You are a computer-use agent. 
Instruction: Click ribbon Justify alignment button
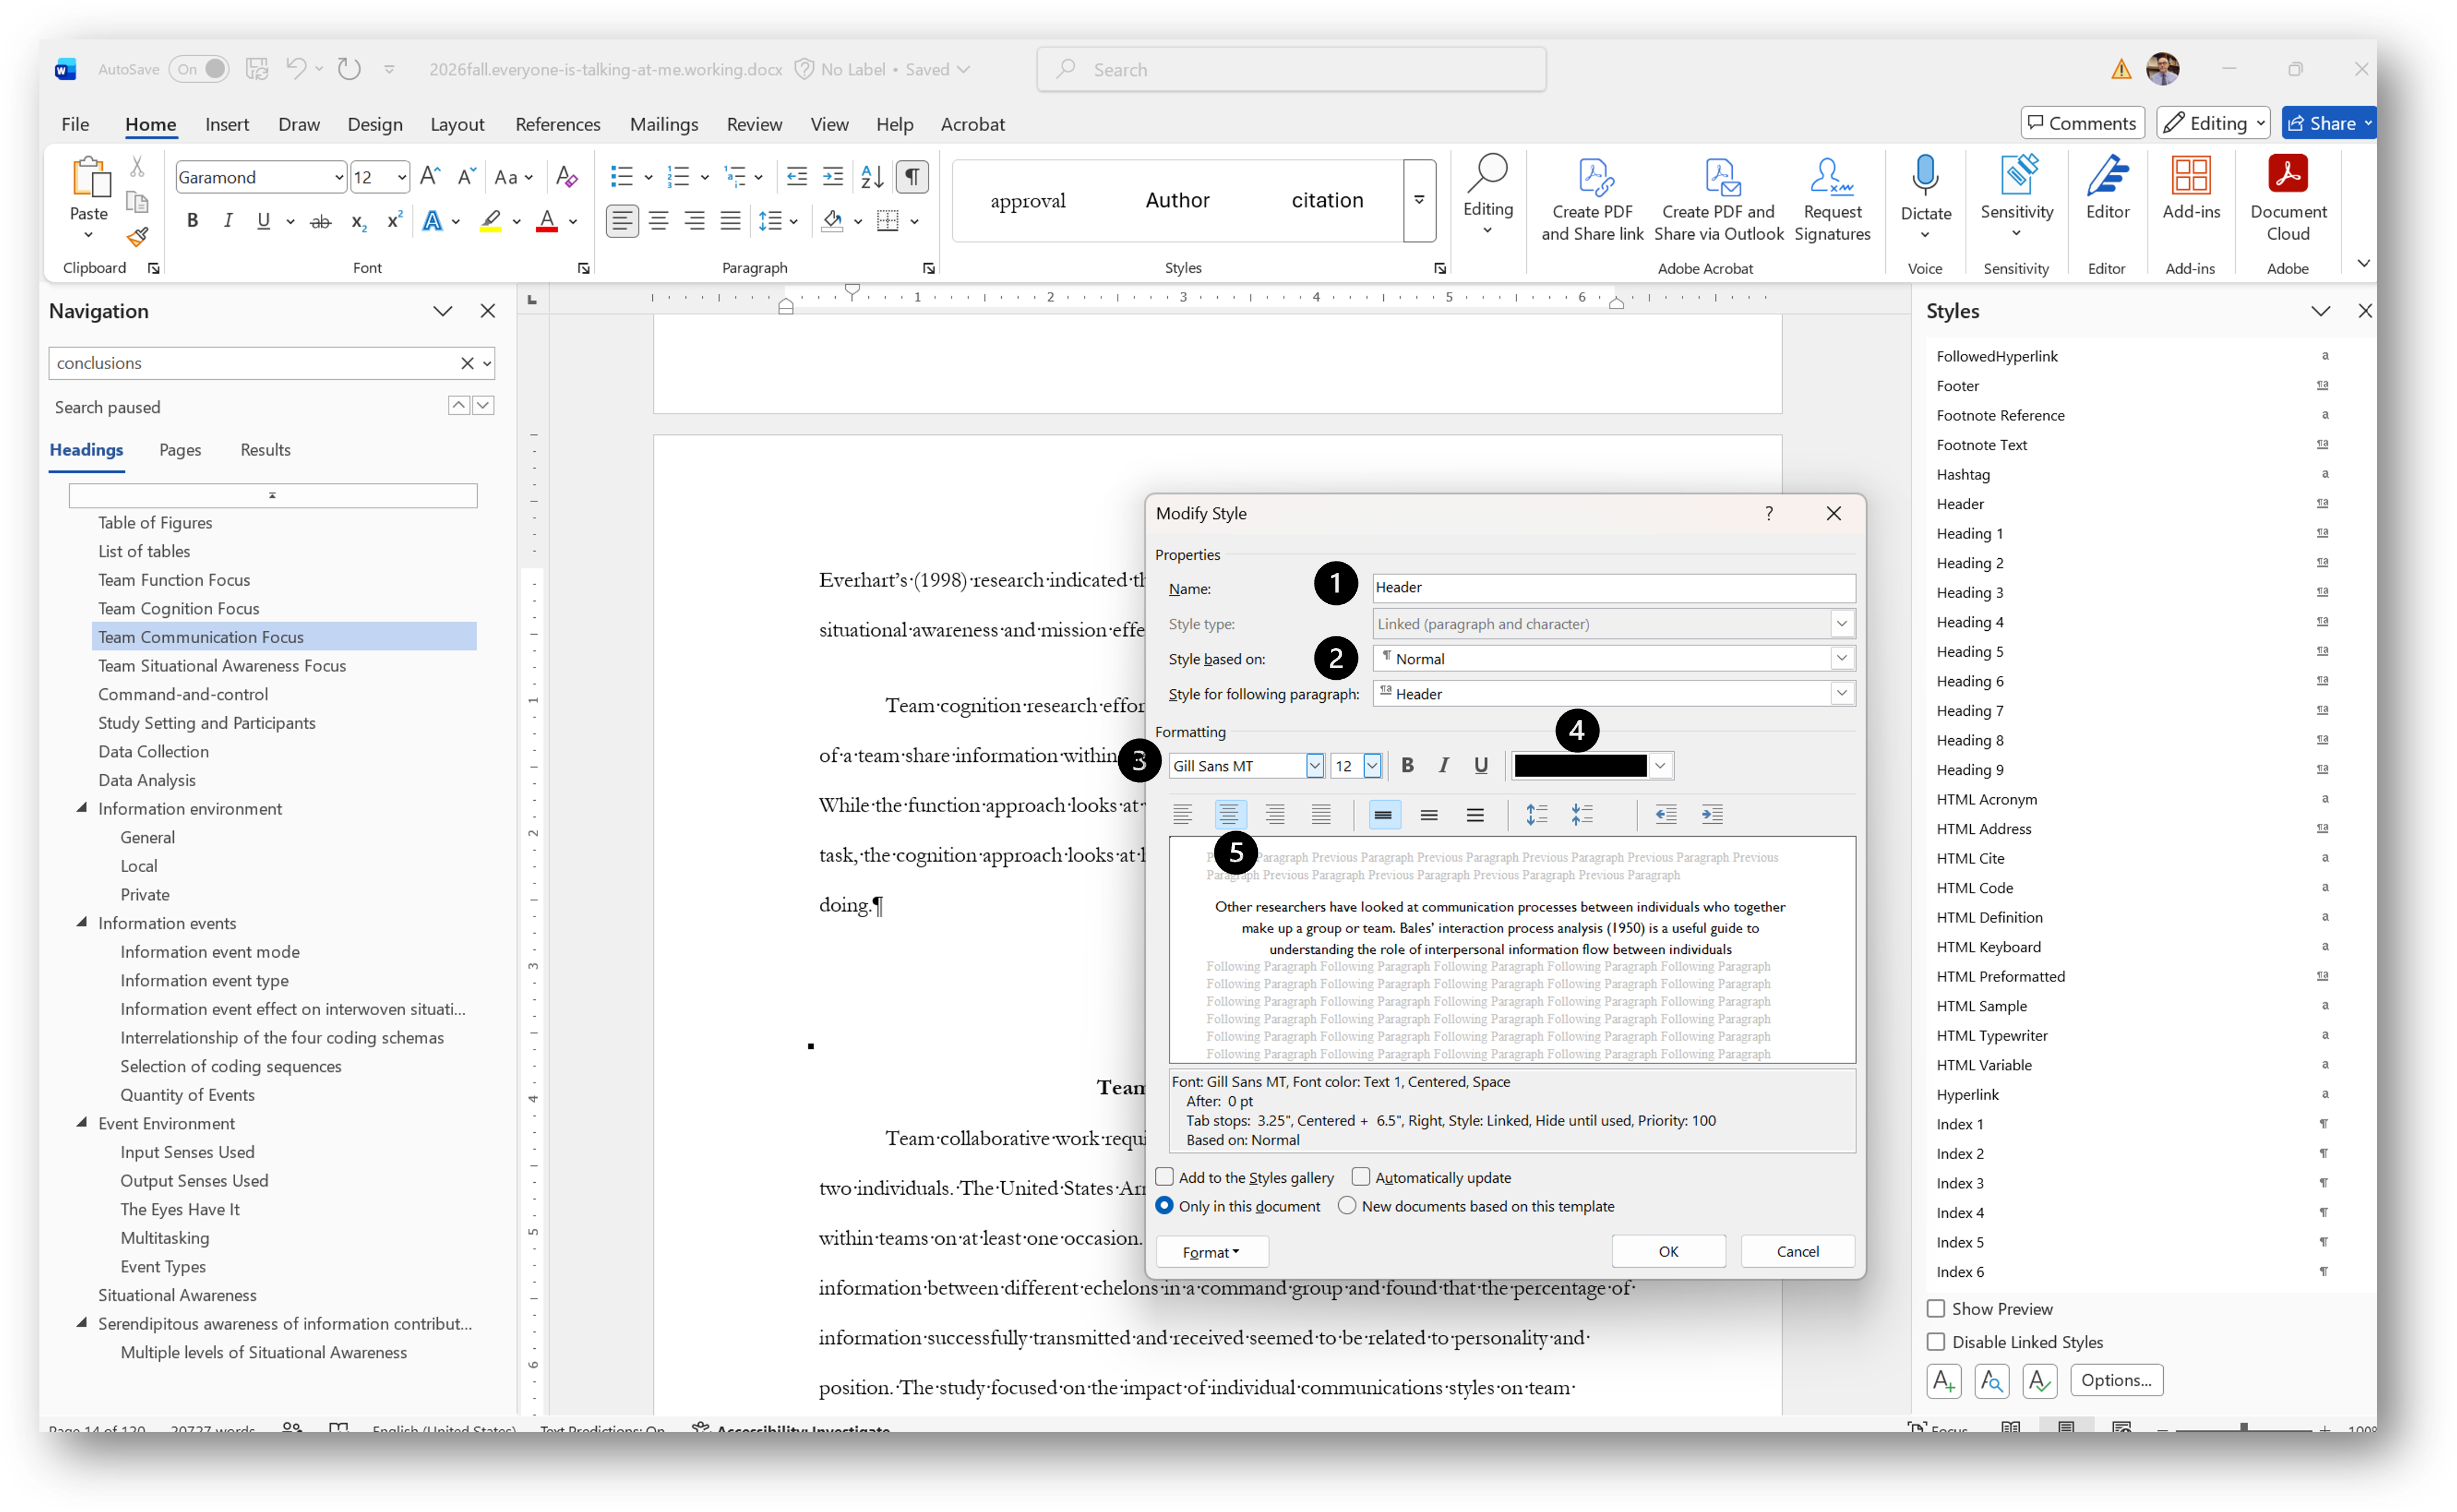[x=731, y=221]
